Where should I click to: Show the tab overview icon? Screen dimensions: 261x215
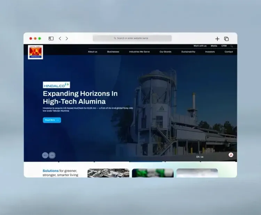(x=227, y=39)
